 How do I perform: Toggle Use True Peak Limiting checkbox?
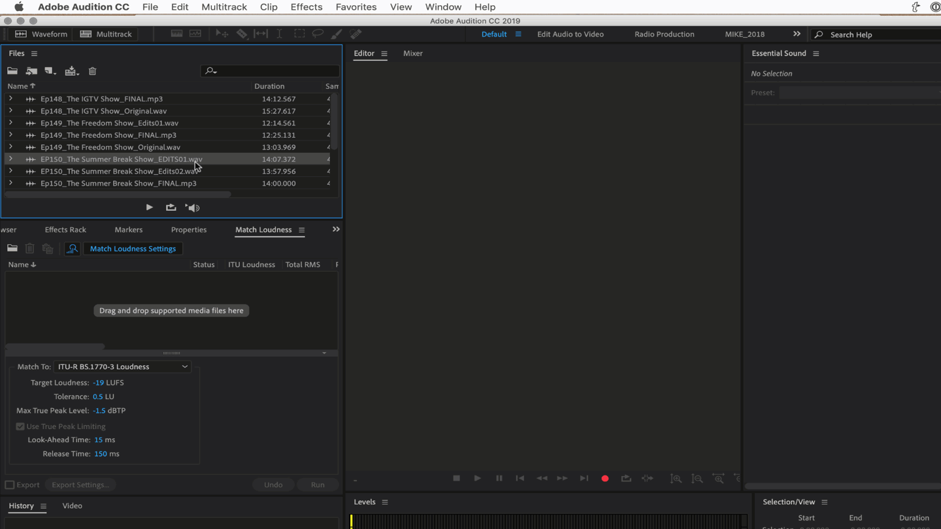point(20,426)
